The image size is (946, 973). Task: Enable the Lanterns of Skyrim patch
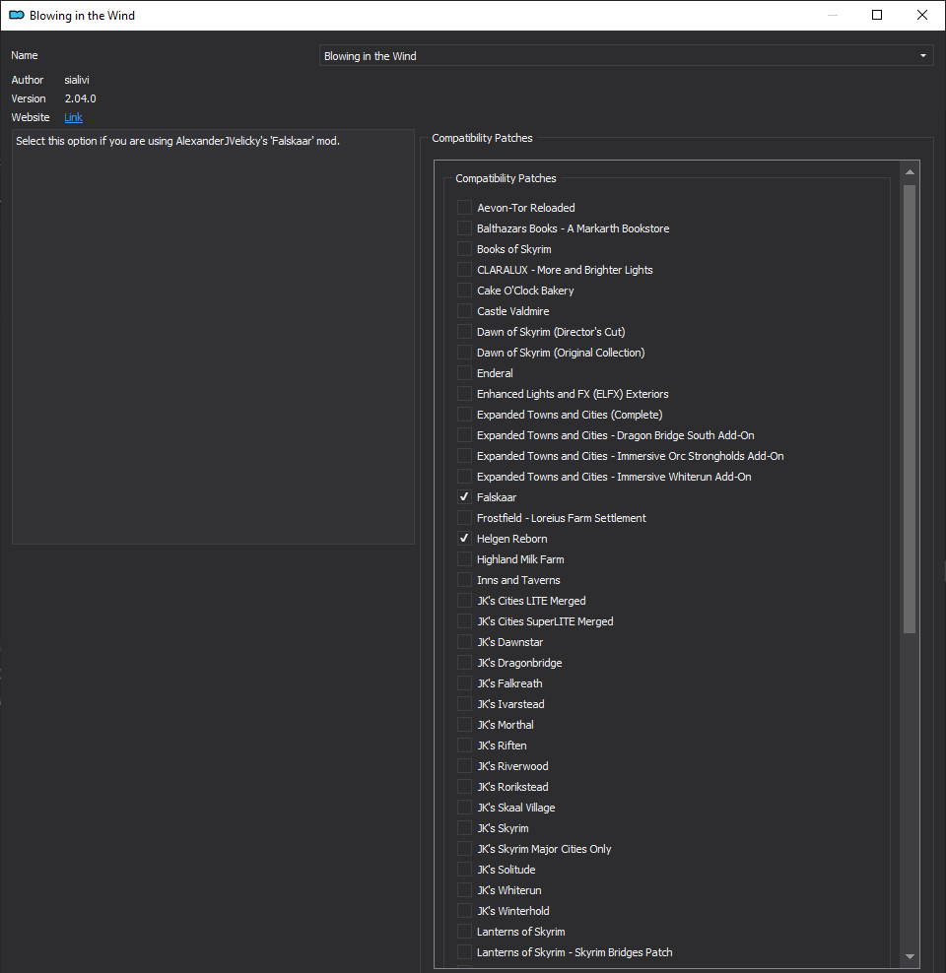[x=464, y=932]
